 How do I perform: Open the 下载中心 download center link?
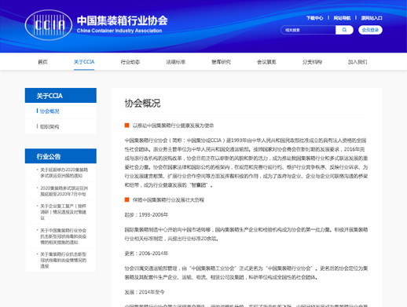click(x=314, y=18)
